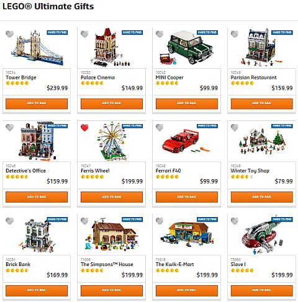The width and height of the screenshot is (298, 302).
Task: Open the Palace Cinema product title
Action: (x=97, y=78)
